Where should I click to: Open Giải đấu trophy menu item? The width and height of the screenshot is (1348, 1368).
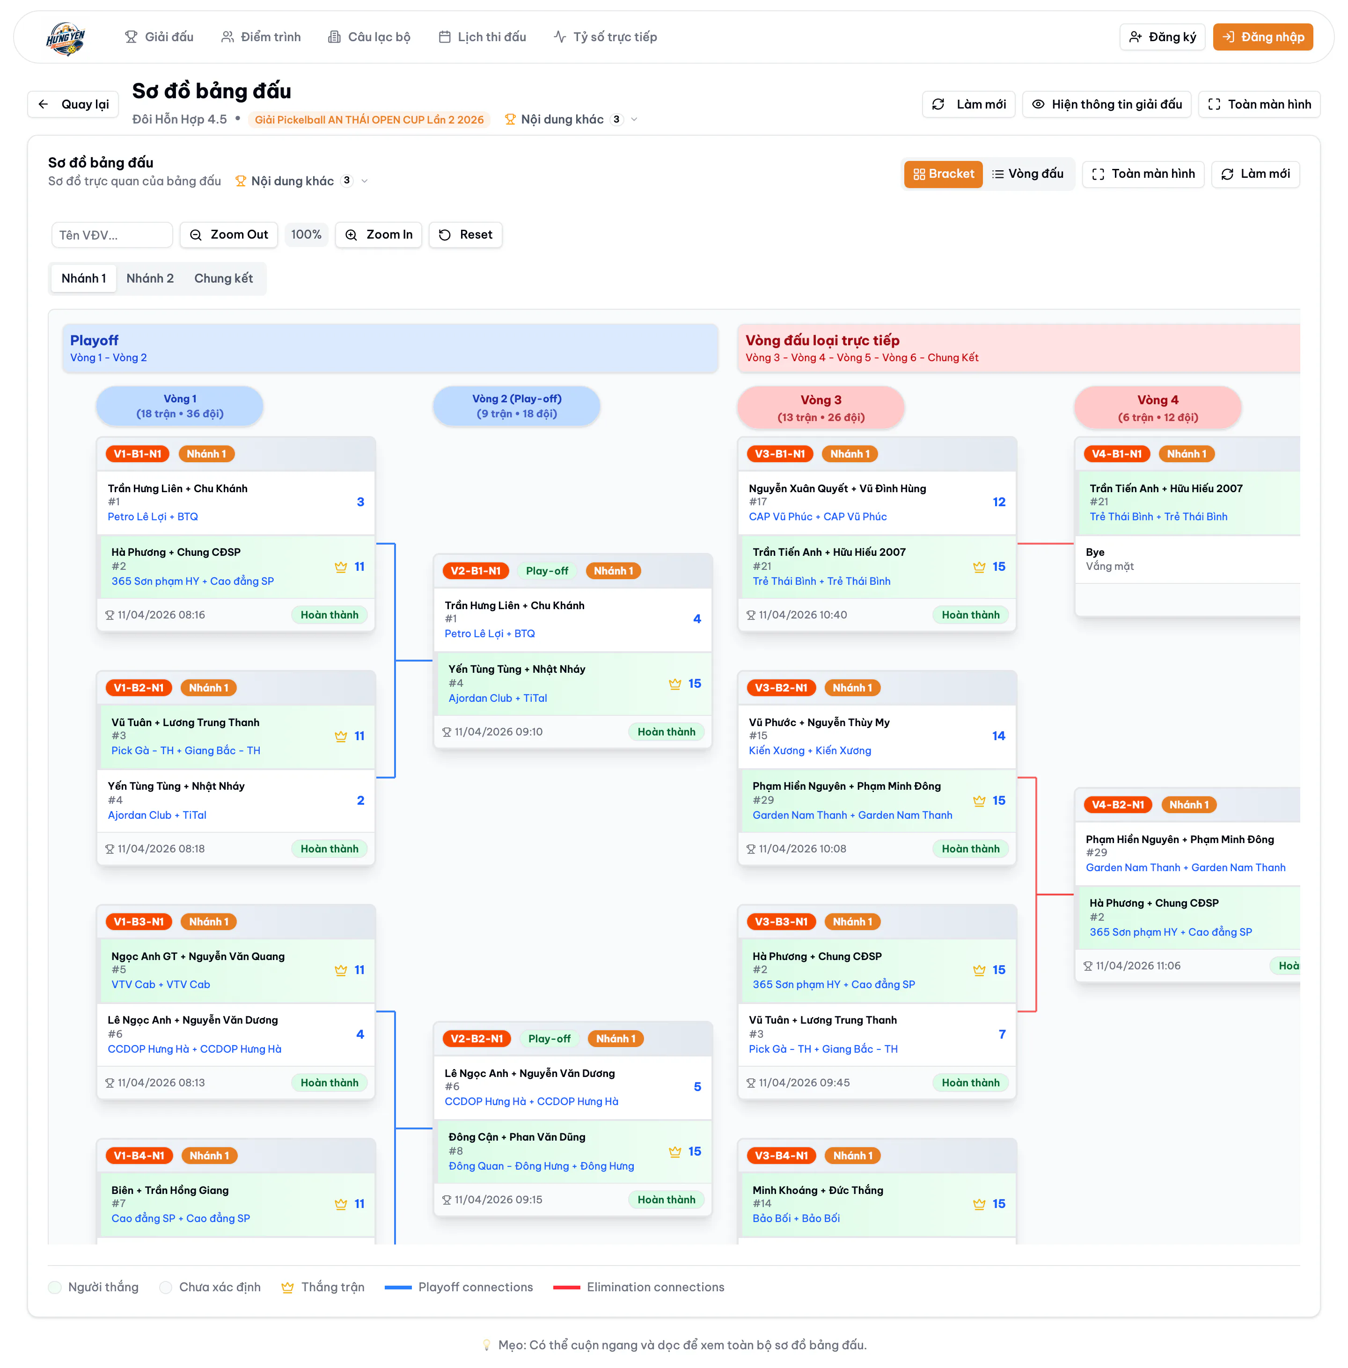(x=159, y=37)
